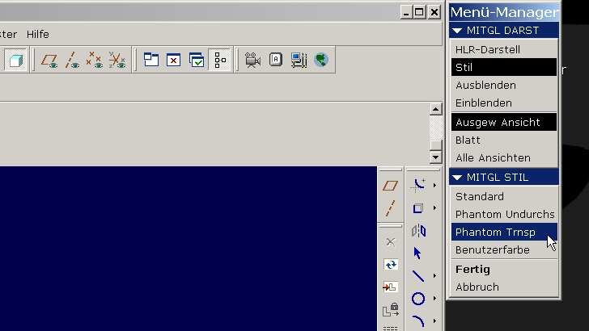Click the grey X icon in side toolbar
This screenshot has width=589, height=331.
pyautogui.click(x=391, y=242)
